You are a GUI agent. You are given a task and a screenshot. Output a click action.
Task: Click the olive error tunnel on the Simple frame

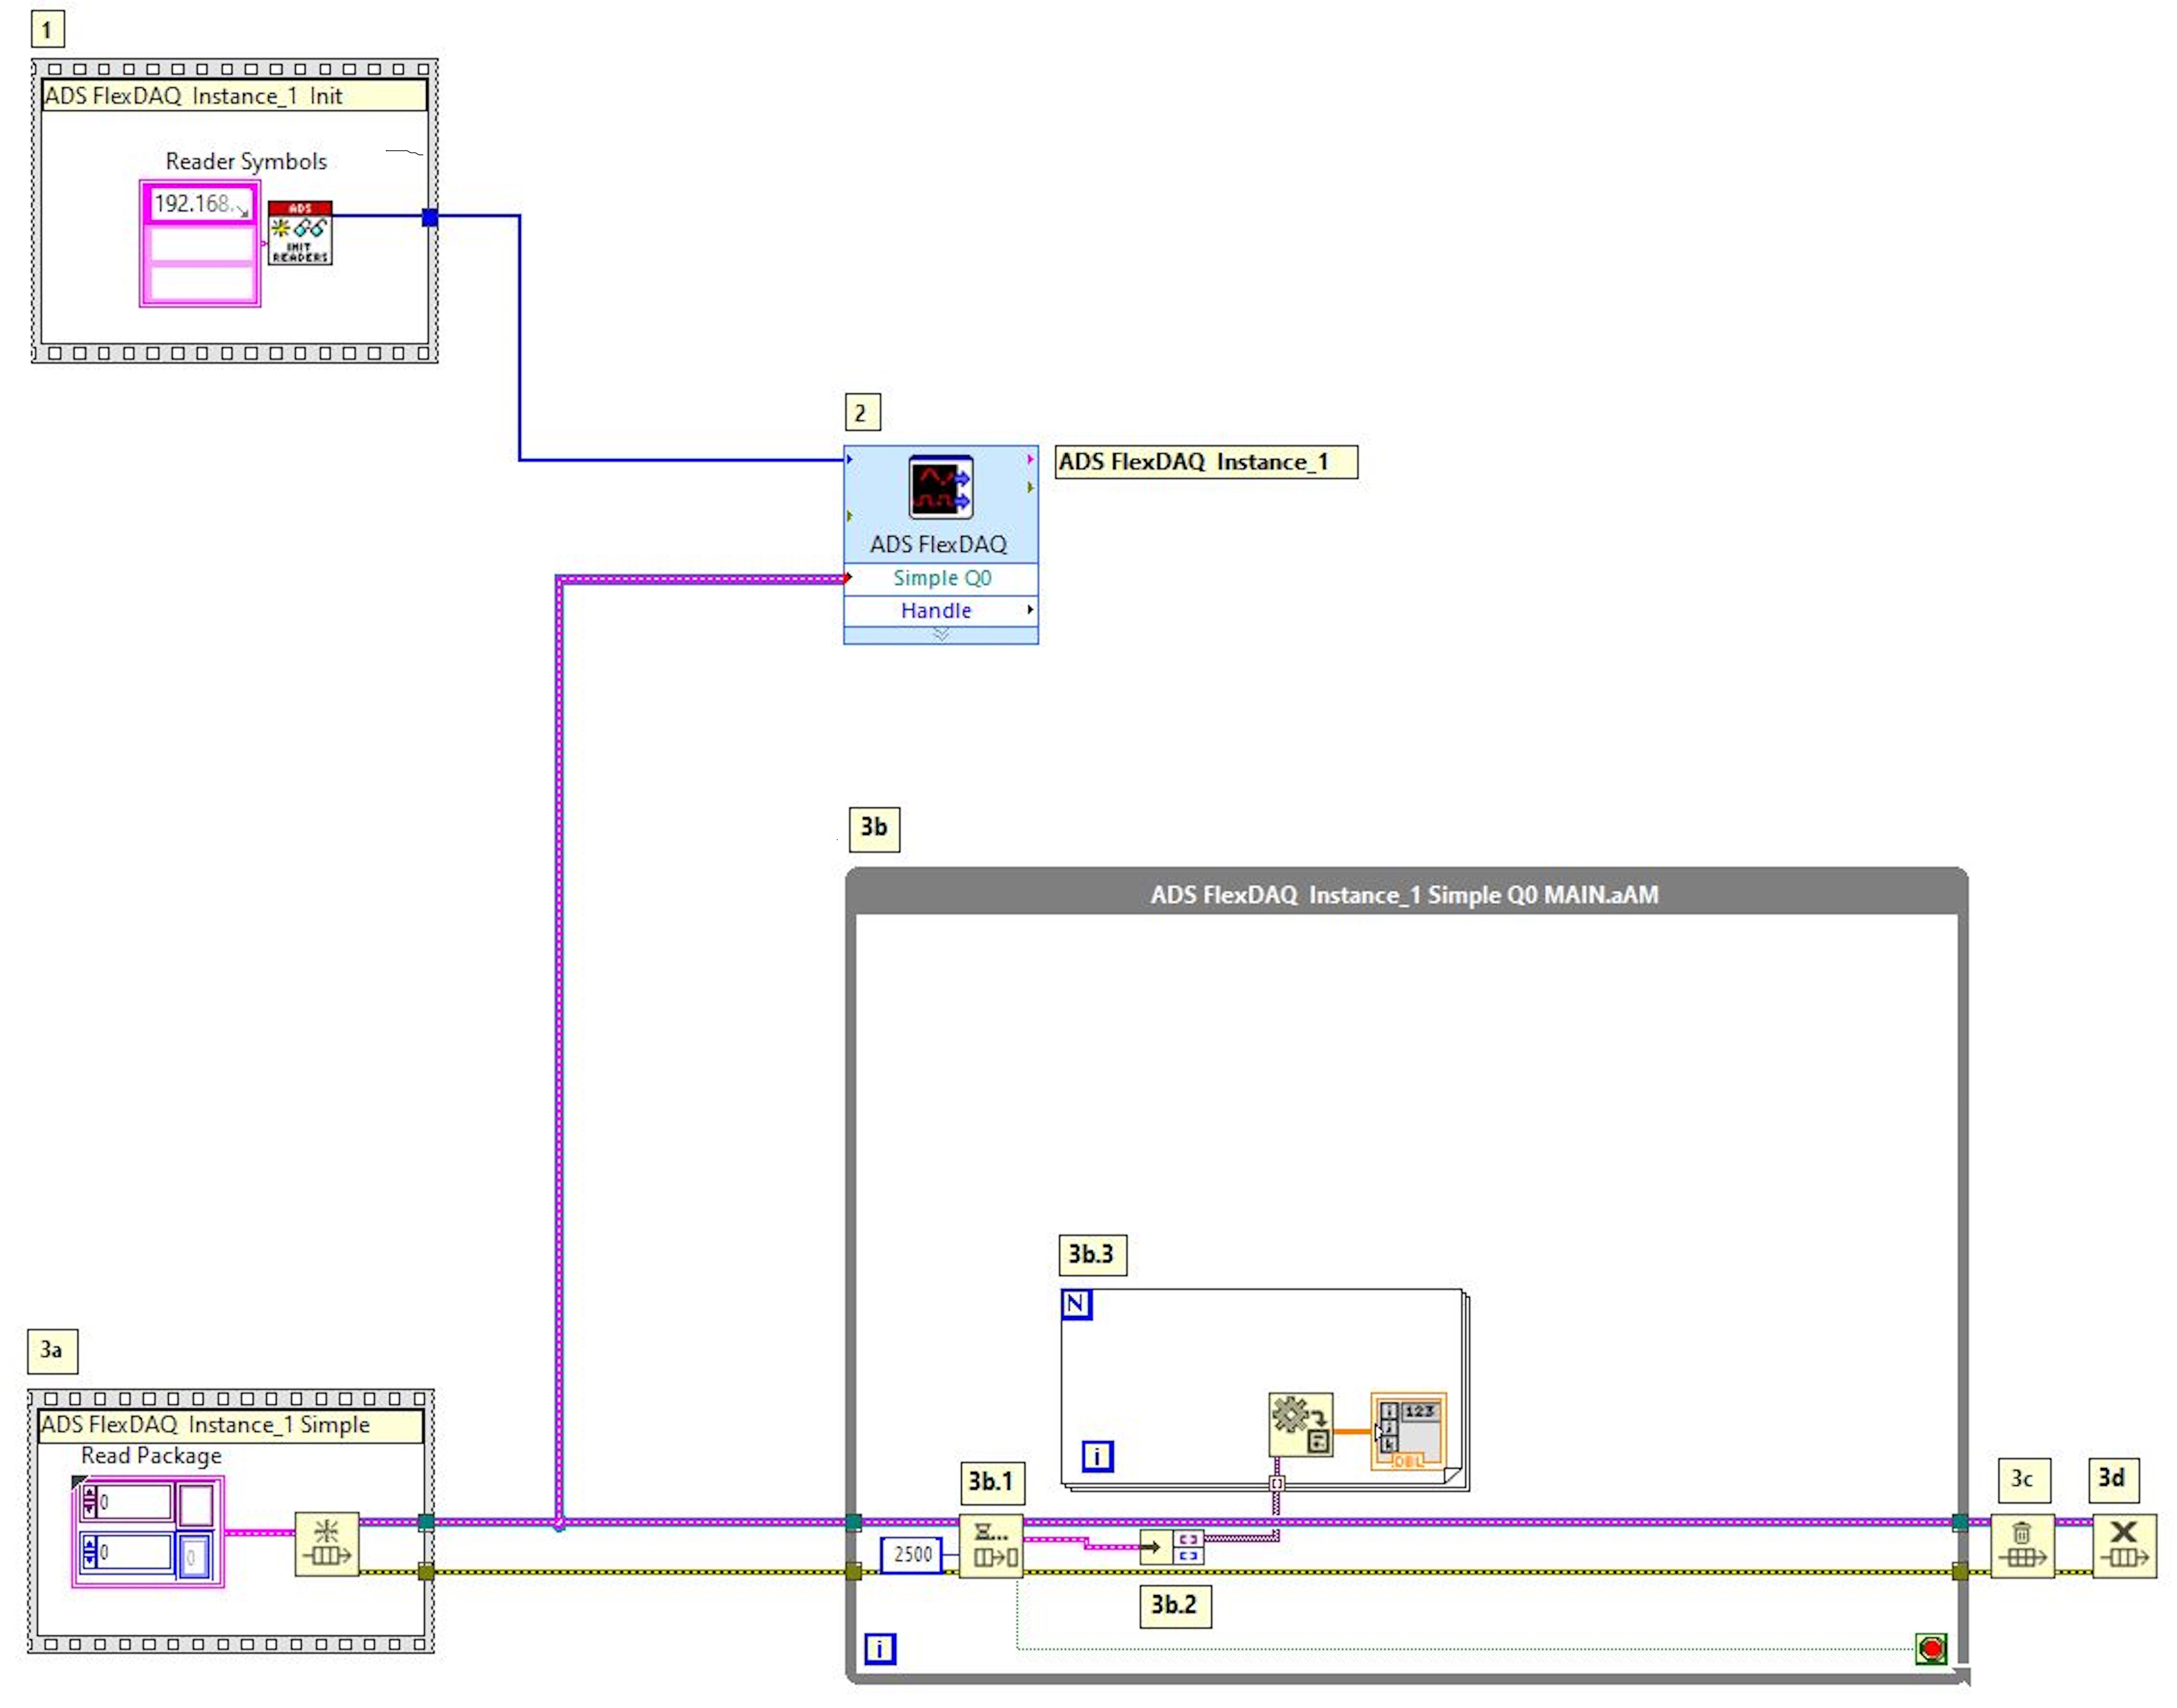426,1571
